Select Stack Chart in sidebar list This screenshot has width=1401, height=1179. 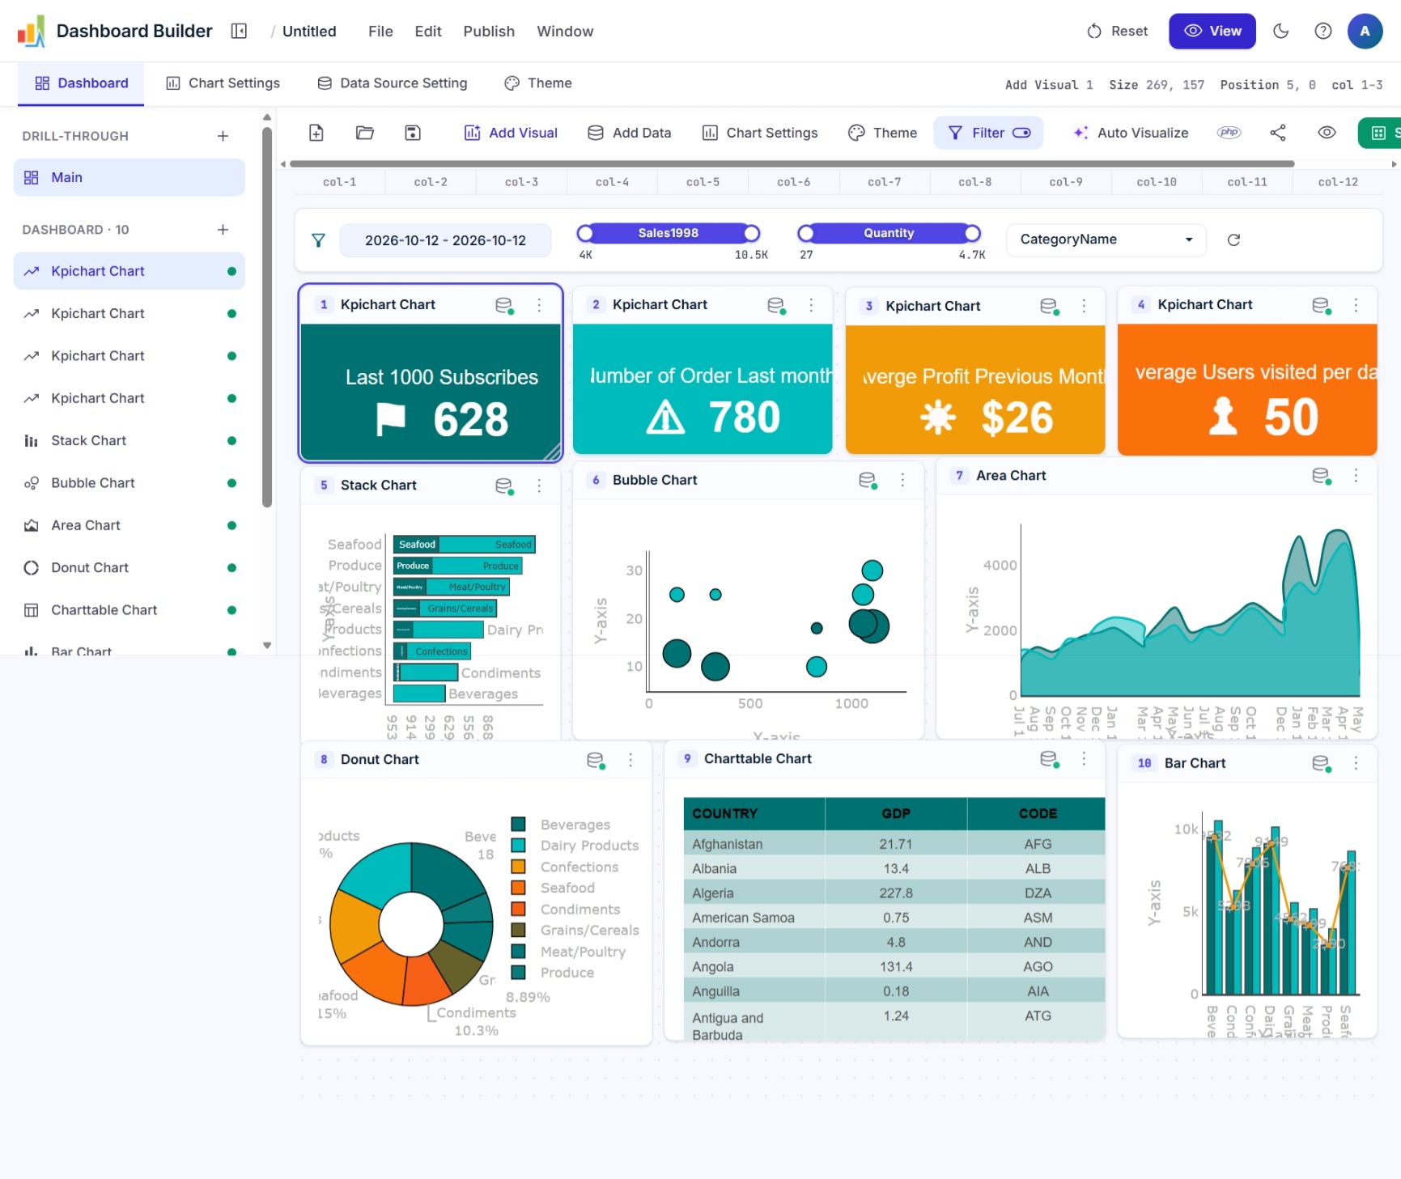click(129, 440)
